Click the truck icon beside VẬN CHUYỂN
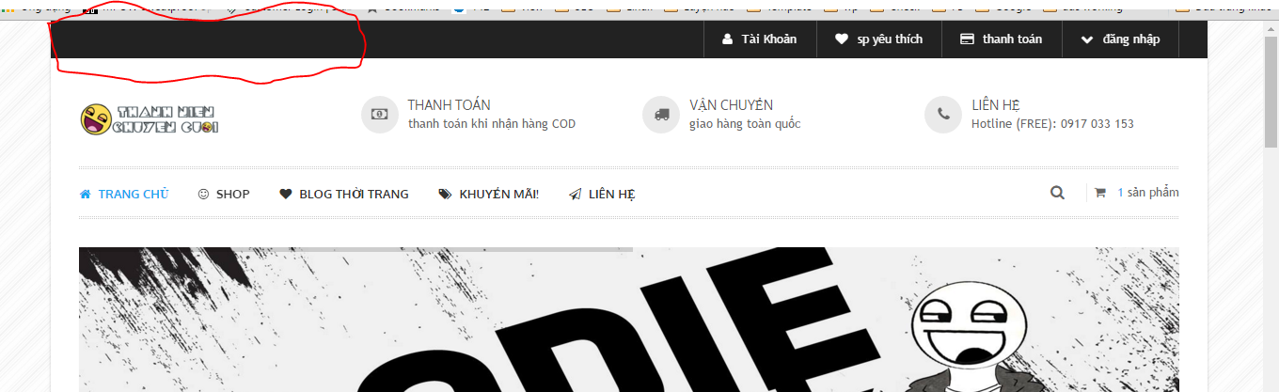1279x392 pixels. 661,115
